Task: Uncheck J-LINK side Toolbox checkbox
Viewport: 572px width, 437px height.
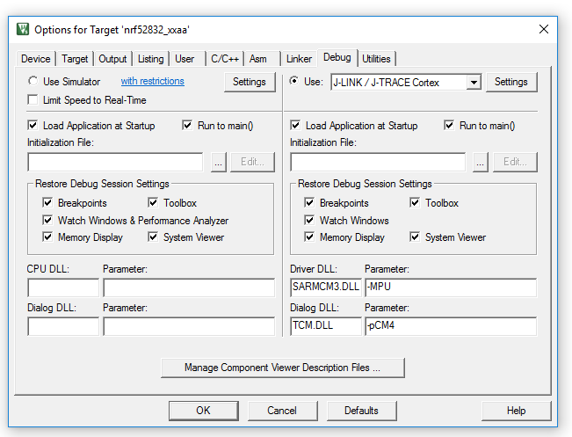Action: [415, 202]
